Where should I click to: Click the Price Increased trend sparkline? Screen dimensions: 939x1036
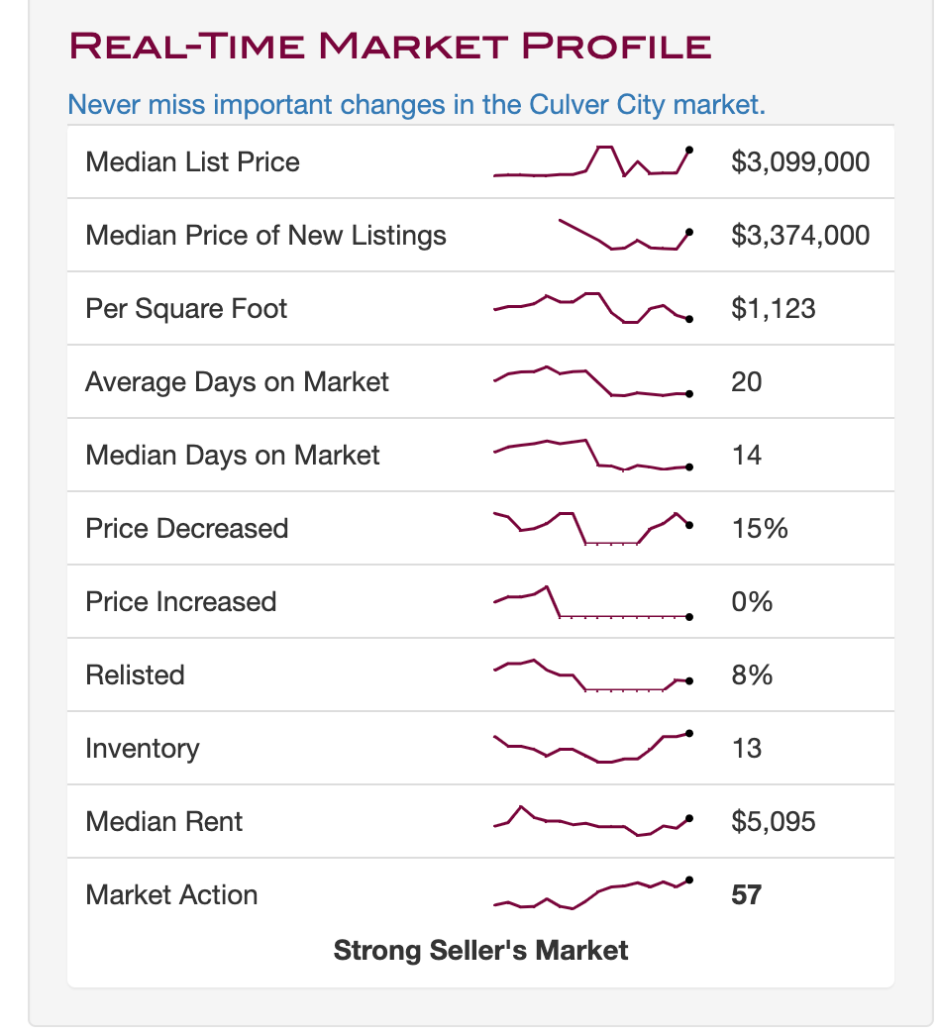(x=592, y=602)
